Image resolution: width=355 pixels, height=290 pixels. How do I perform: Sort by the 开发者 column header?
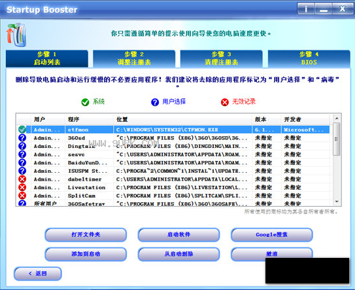tap(305, 120)
